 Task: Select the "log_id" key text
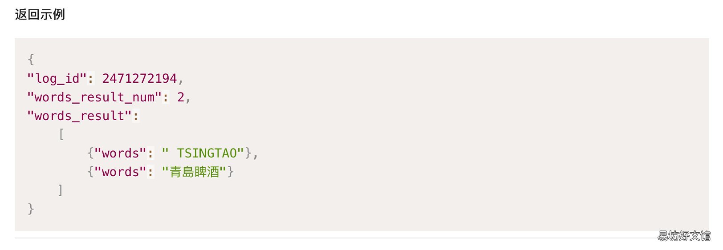pyautogui.click(x=57, y=79)
